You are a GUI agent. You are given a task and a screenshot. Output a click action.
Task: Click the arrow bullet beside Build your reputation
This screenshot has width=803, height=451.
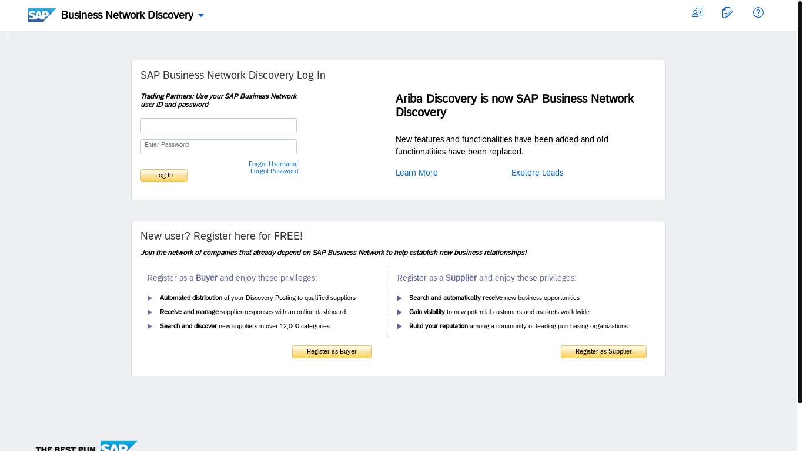point(400,327)
